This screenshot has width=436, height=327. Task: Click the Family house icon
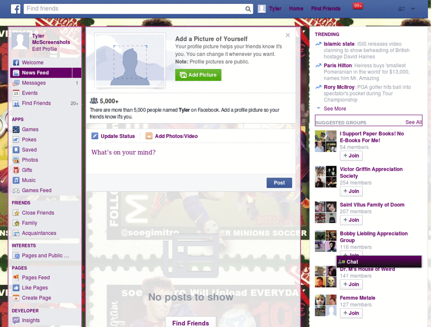pyautogui.click(x=16, y=223)
